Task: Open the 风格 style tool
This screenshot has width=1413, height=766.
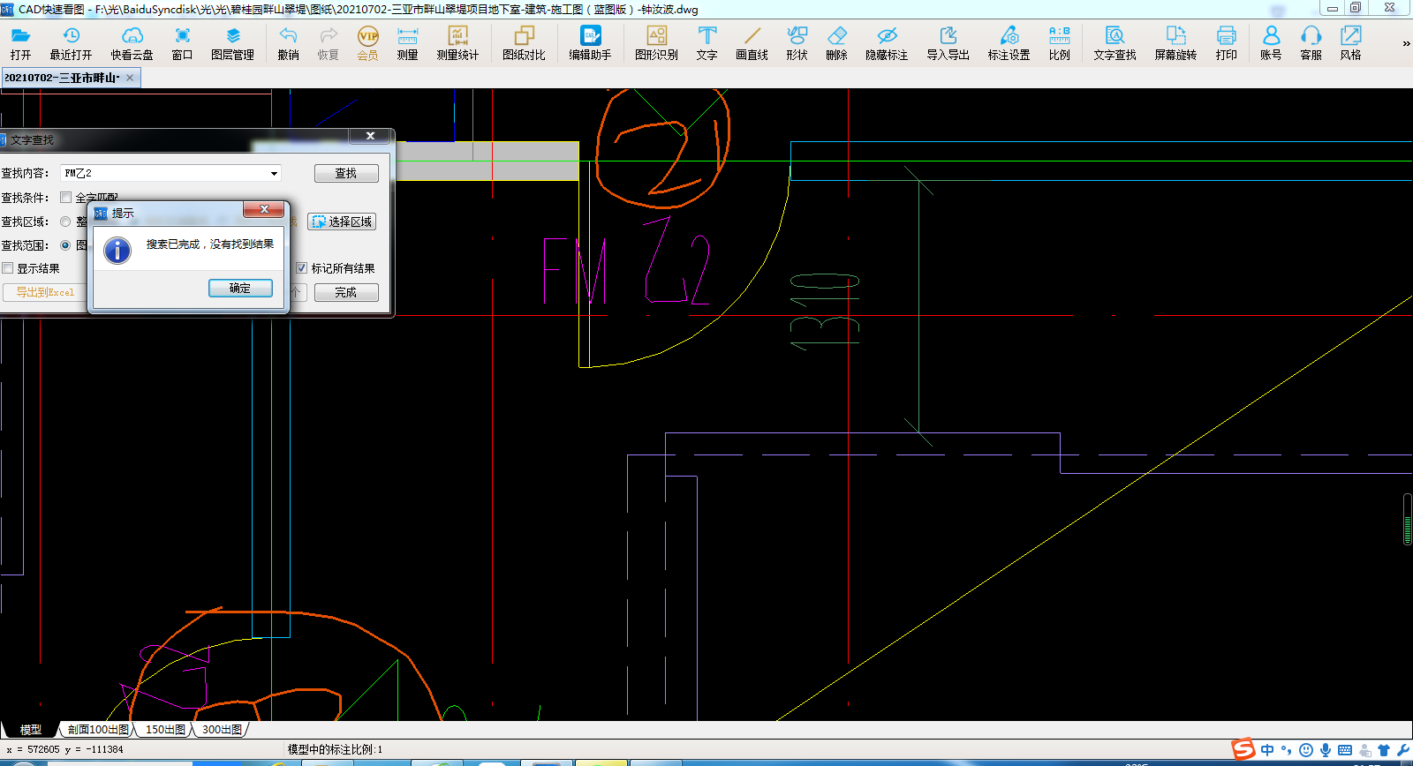Action: click(x=1350, y=42)
